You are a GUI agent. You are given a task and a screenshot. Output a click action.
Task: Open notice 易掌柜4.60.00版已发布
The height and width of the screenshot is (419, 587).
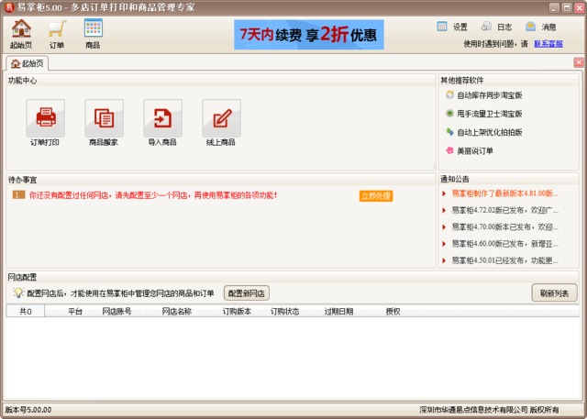[504, 244]
